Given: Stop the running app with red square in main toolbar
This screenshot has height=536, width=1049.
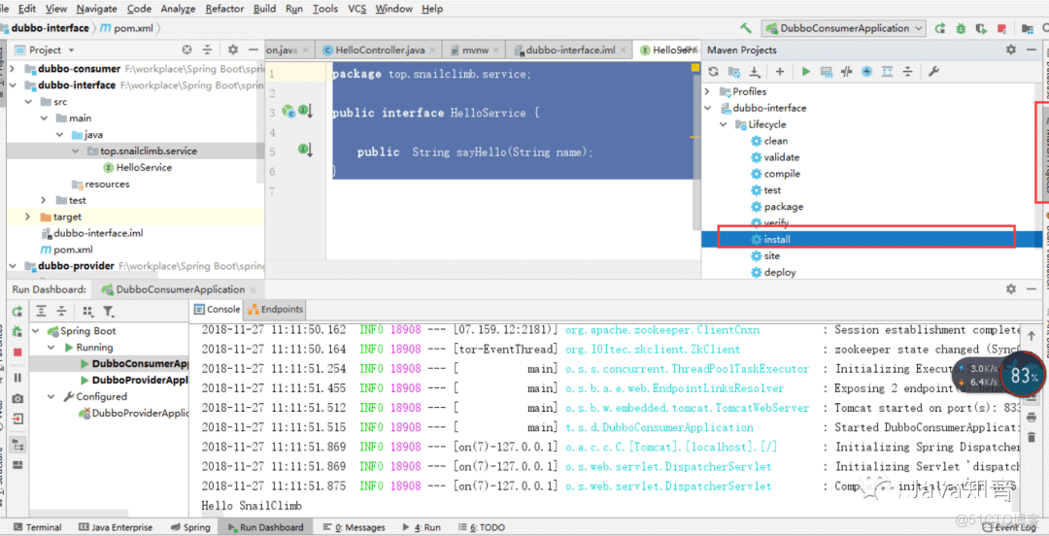Looking at the screenshot, I should (x=1001, y=28).
